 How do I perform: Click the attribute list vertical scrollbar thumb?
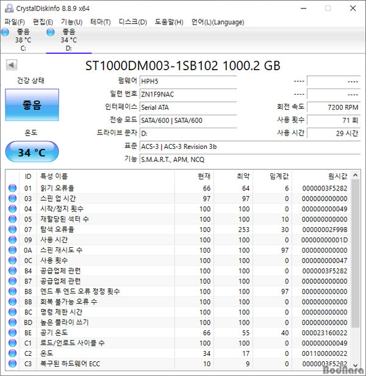(355, 254)
